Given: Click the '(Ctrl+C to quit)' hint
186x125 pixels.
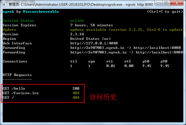Looking at the screenshot, I should 165,12.
